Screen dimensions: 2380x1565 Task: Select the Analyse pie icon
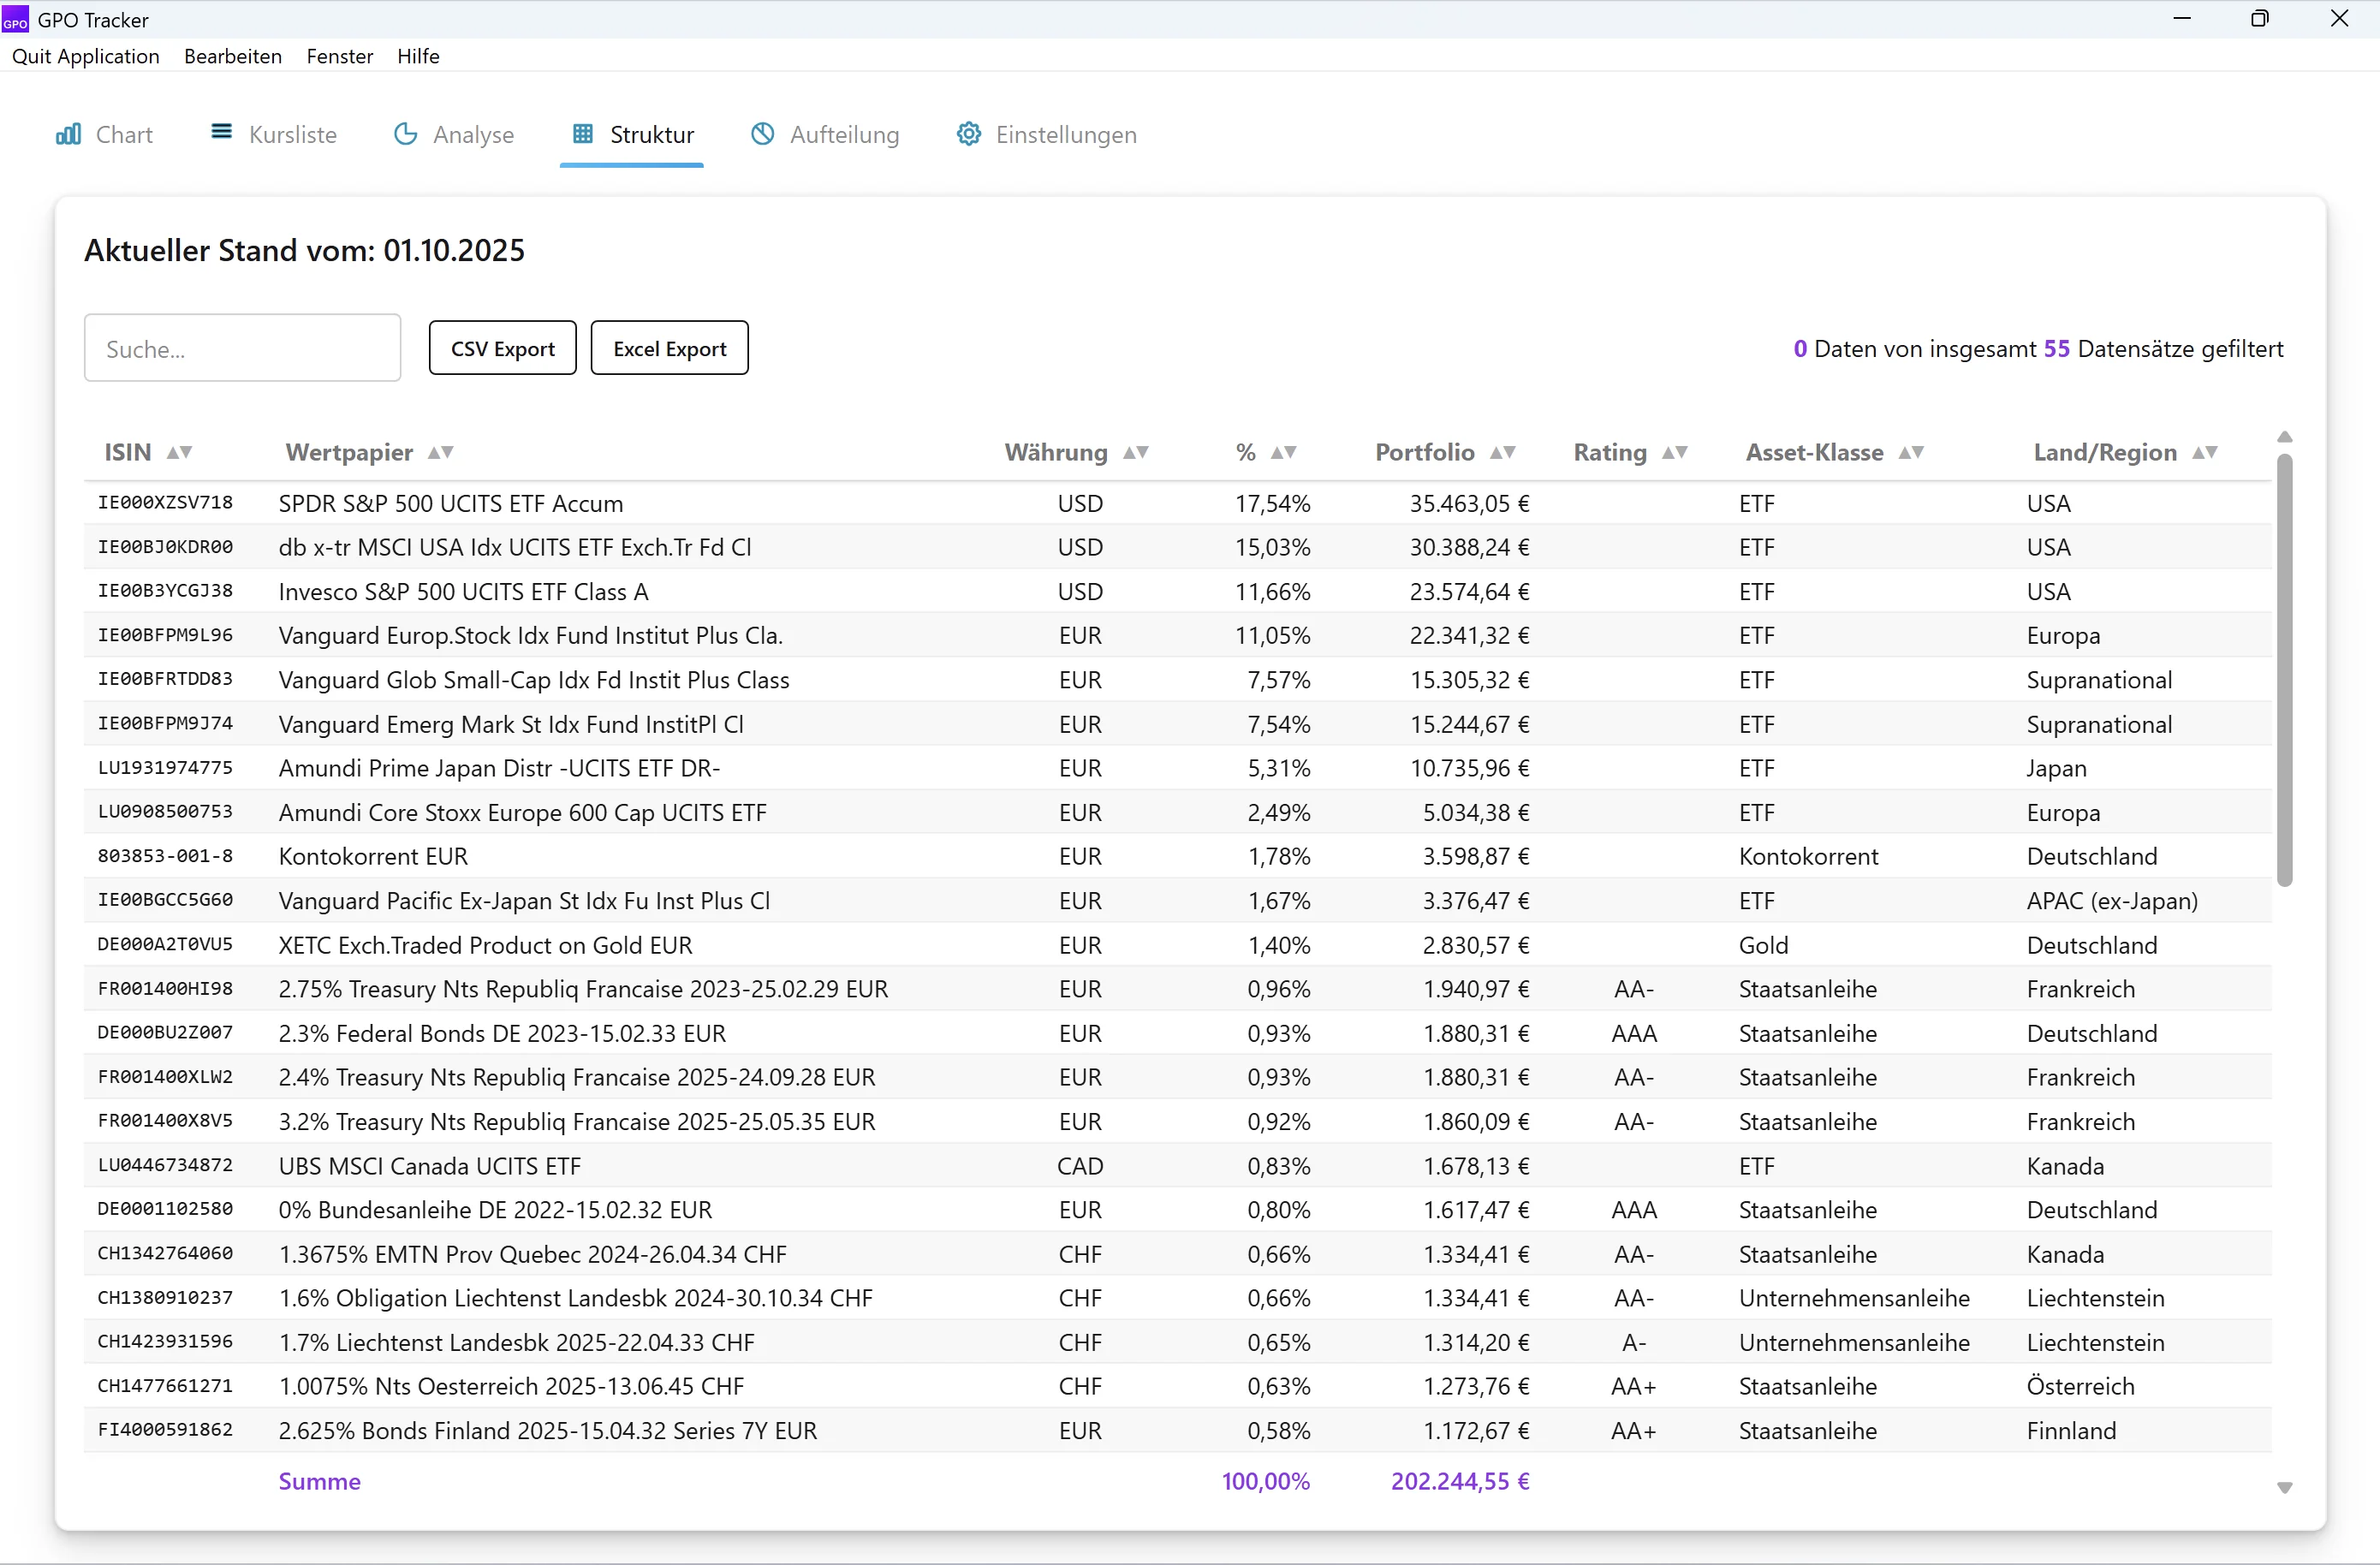pos(406,133)
